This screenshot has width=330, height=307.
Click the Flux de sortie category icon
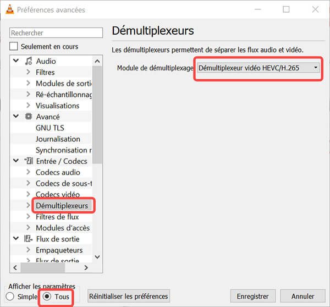pos(29,239)
